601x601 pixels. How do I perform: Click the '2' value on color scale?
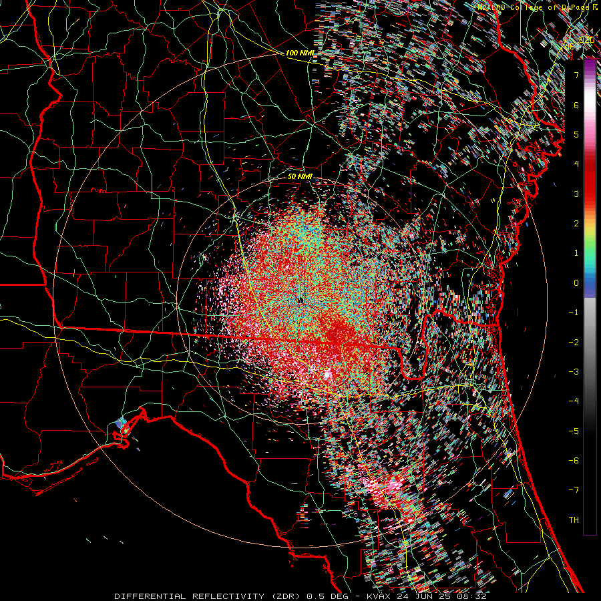pyautogui.click(x=576, y=224)
